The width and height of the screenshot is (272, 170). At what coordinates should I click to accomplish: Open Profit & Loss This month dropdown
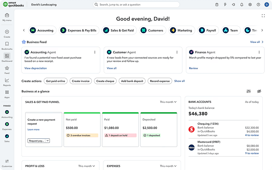click(86, 166)
